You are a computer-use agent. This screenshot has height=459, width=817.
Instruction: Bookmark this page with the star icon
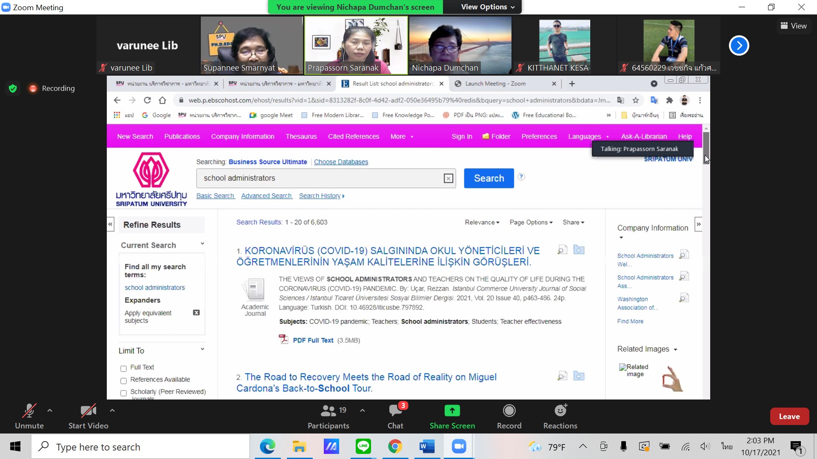coord(635,100)
